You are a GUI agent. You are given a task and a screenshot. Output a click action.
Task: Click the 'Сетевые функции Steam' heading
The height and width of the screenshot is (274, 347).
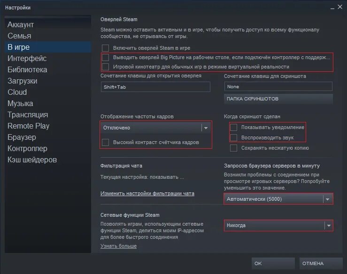tap(130, 215)
